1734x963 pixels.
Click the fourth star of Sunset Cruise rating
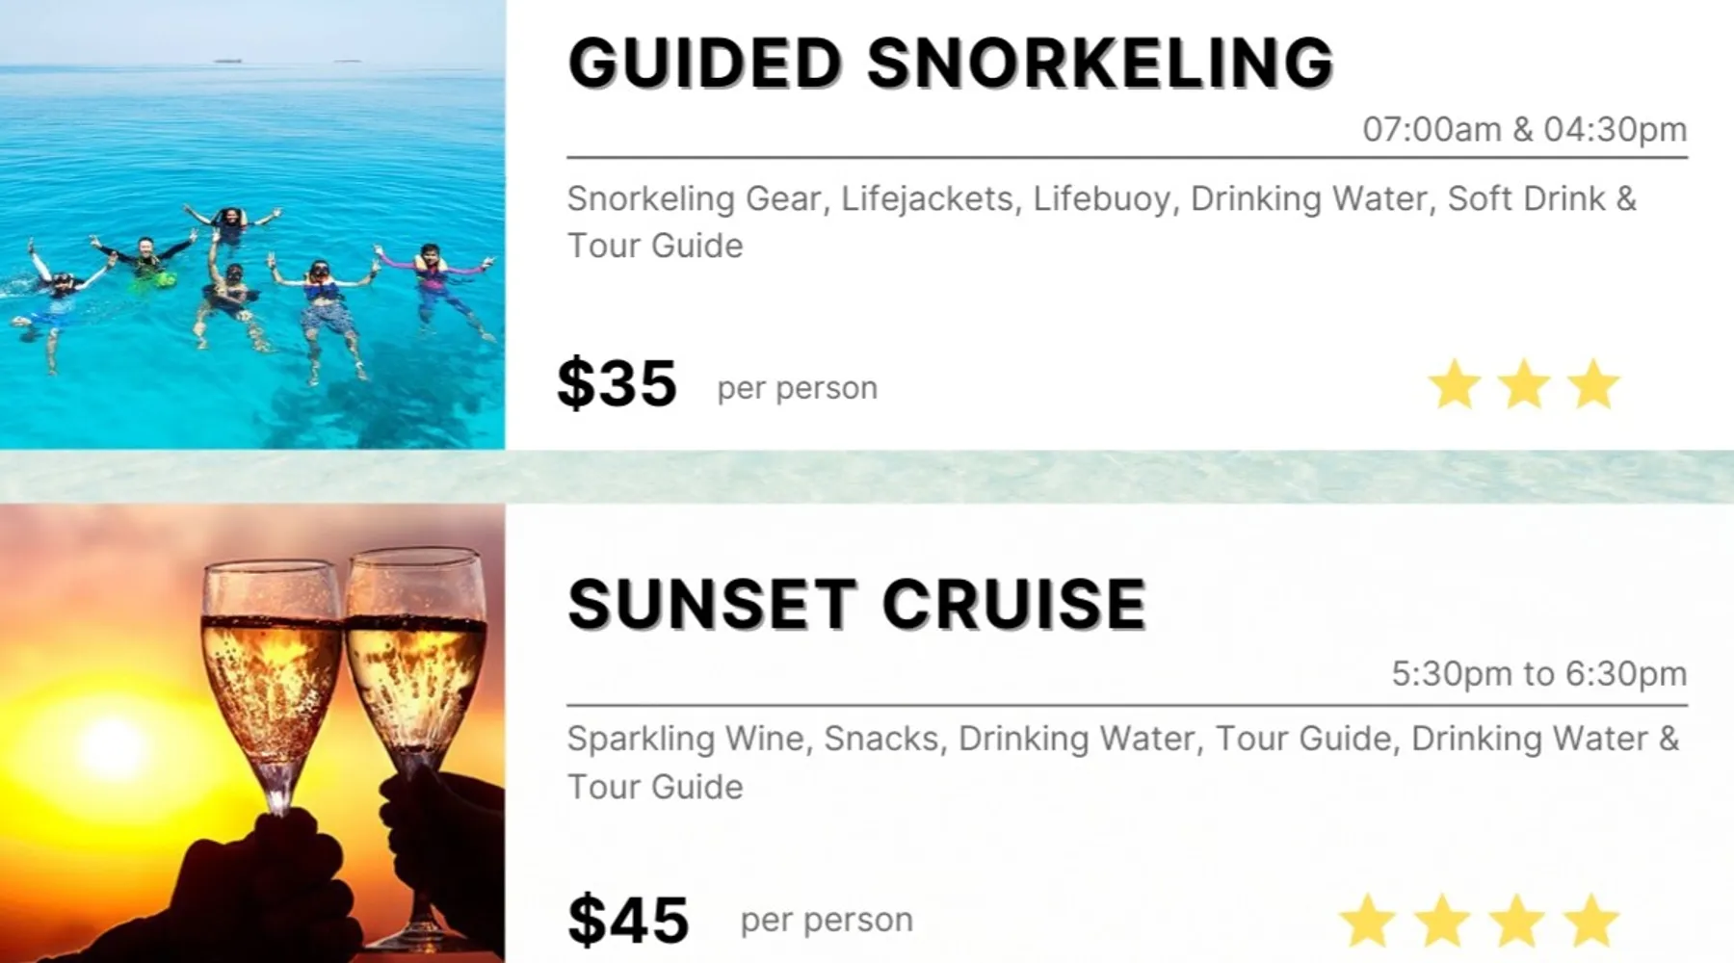1590,920
